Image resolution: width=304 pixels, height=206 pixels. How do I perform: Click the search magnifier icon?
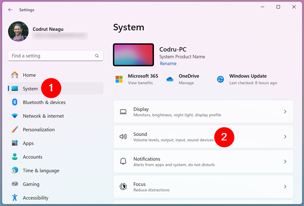[x=97, y=56]
